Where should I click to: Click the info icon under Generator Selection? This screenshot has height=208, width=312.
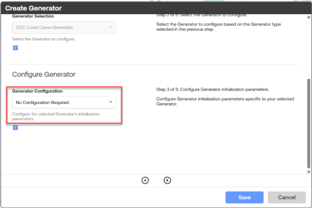coord(16,48)
